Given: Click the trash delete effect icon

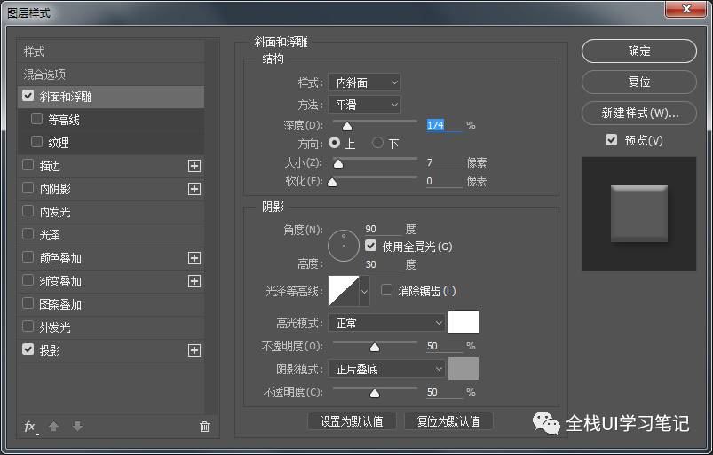Looking at the screenshot, I should tap(204, 427).
